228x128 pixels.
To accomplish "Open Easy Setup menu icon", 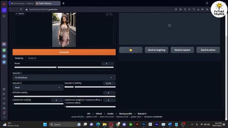I will point(207,9).
